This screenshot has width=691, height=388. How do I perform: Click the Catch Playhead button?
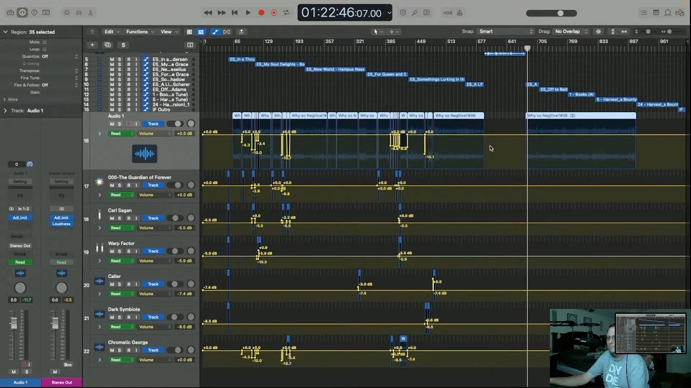pos(241,32)
